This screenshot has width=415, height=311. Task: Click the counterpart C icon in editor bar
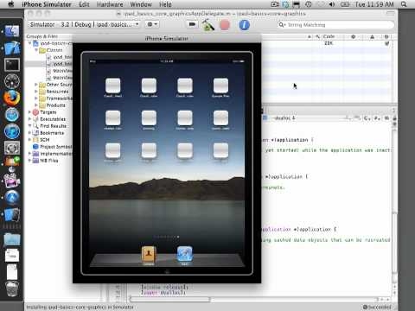(x=367, y=118)
